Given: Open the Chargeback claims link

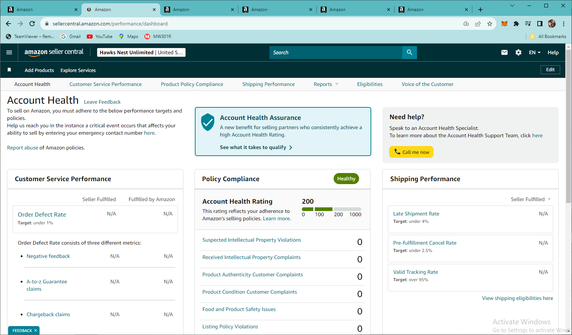Looking at the screenshot, I should (48, 314).
